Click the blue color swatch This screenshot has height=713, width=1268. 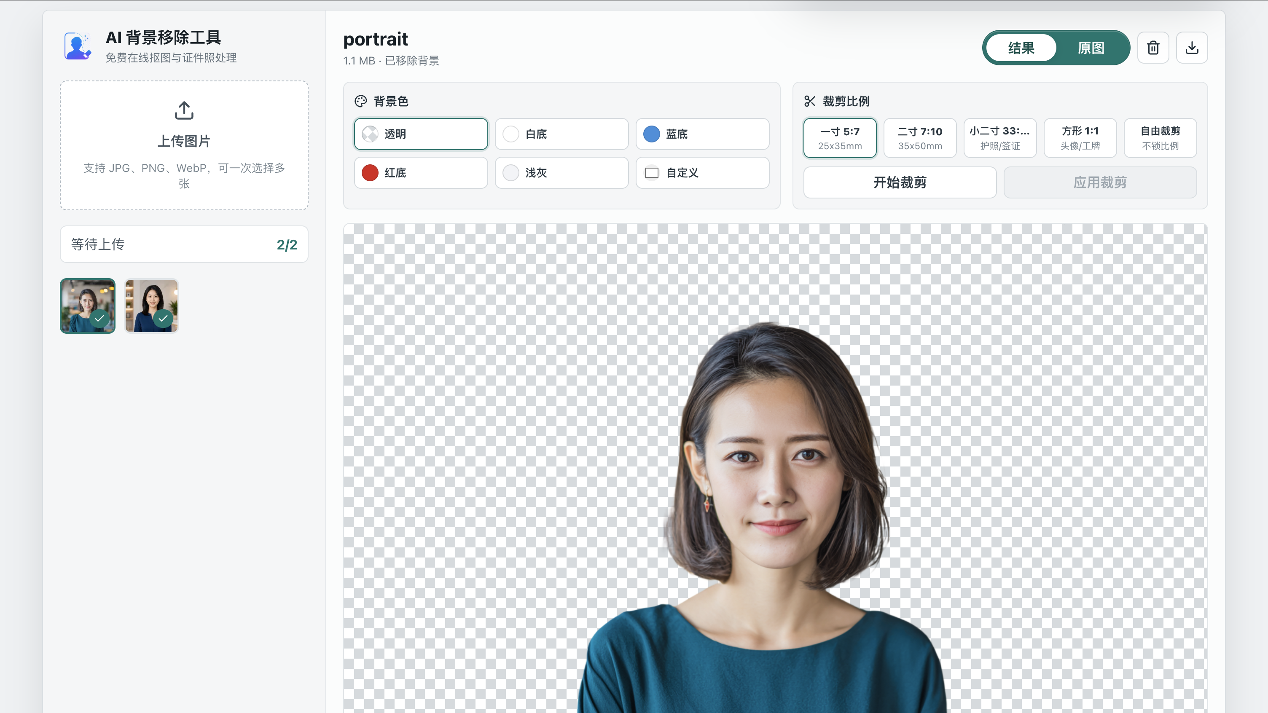651,134
